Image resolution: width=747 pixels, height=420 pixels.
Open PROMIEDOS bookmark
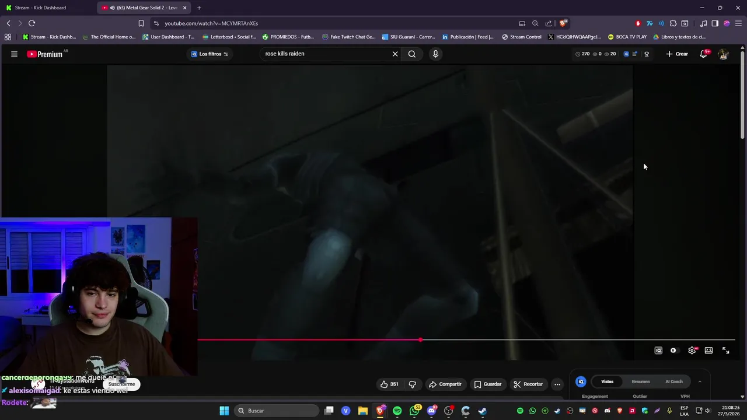(x=288, y=37)
